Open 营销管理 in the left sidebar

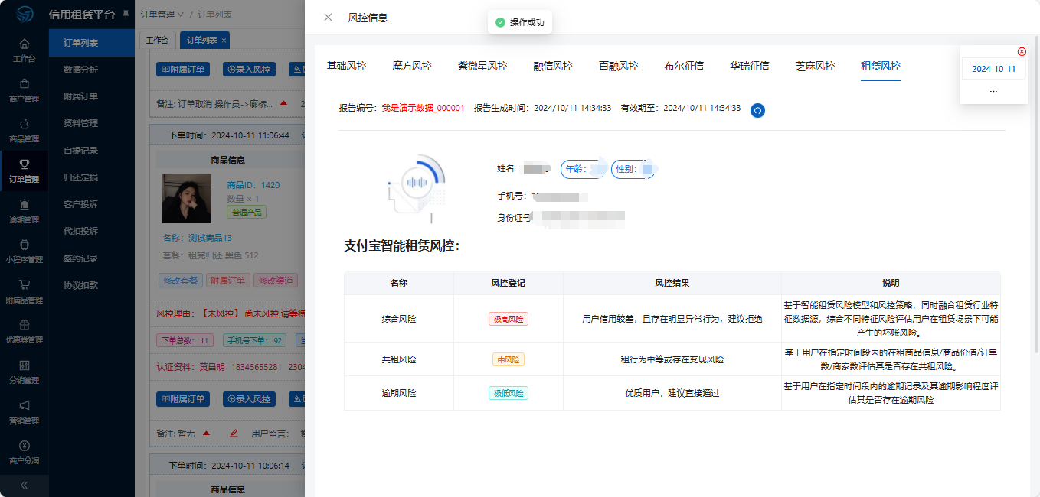point(24,411)
